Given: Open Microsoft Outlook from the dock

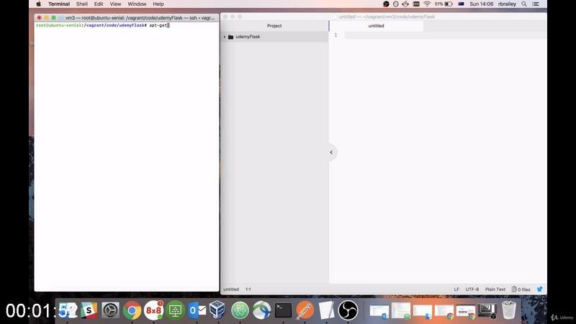Looking at the screenshot, I should pyautogui.click(x=197, y=310).
